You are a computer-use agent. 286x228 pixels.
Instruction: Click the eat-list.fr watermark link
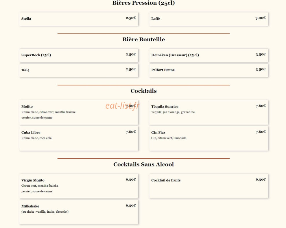[x=123, y=106]
